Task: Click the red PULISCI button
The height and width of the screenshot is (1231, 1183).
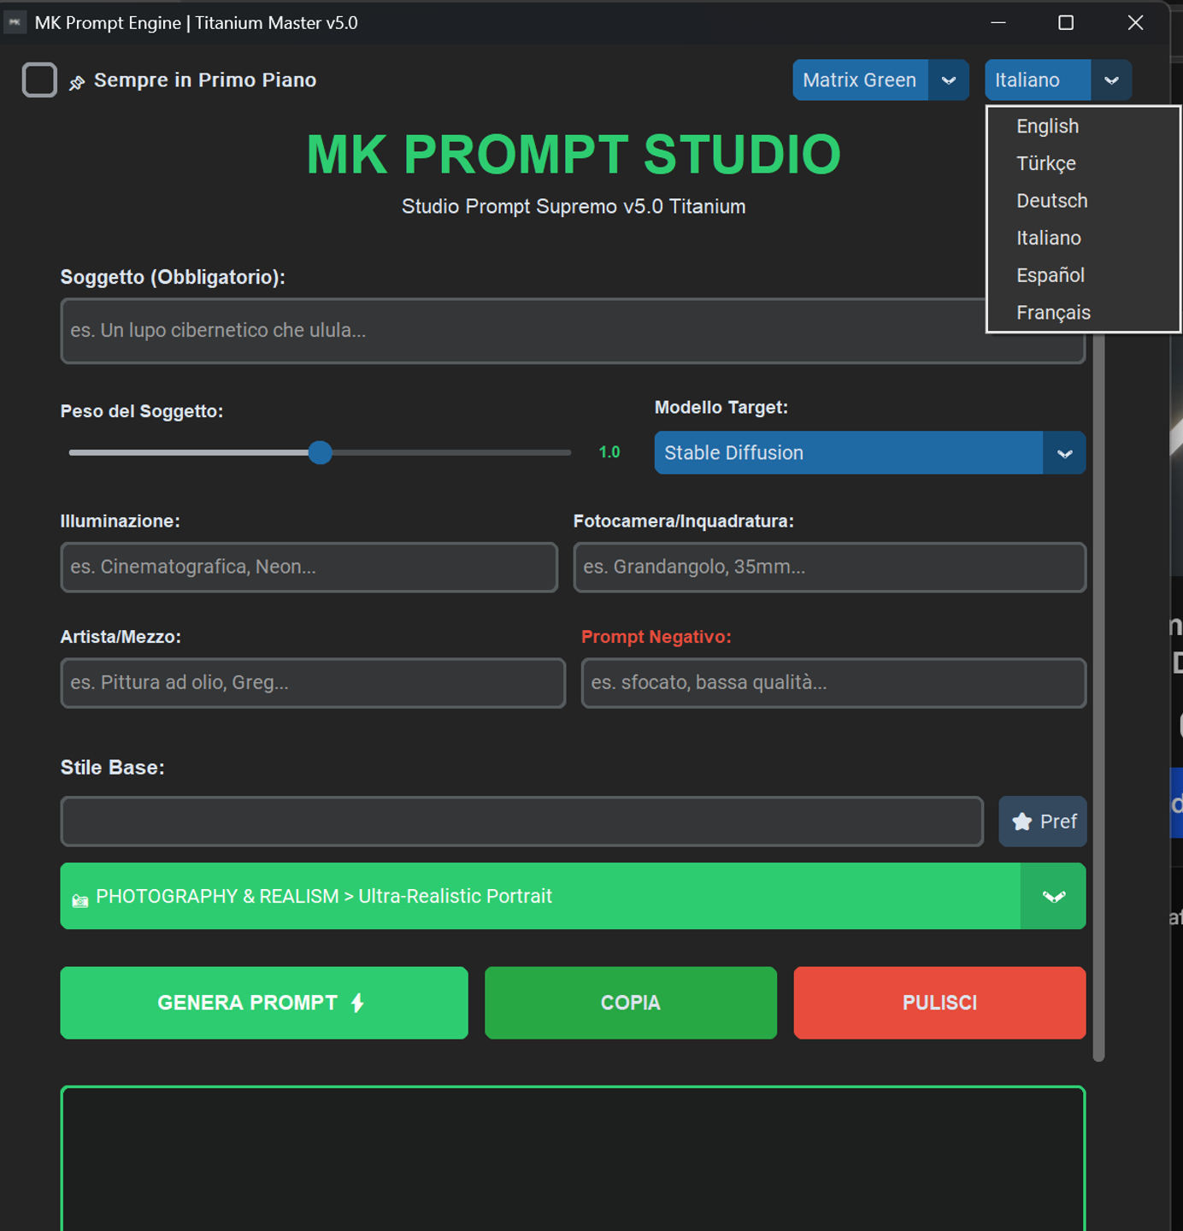Action: (939, 1003)
